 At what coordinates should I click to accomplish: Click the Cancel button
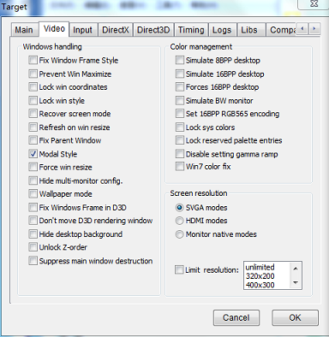(236, 317)
